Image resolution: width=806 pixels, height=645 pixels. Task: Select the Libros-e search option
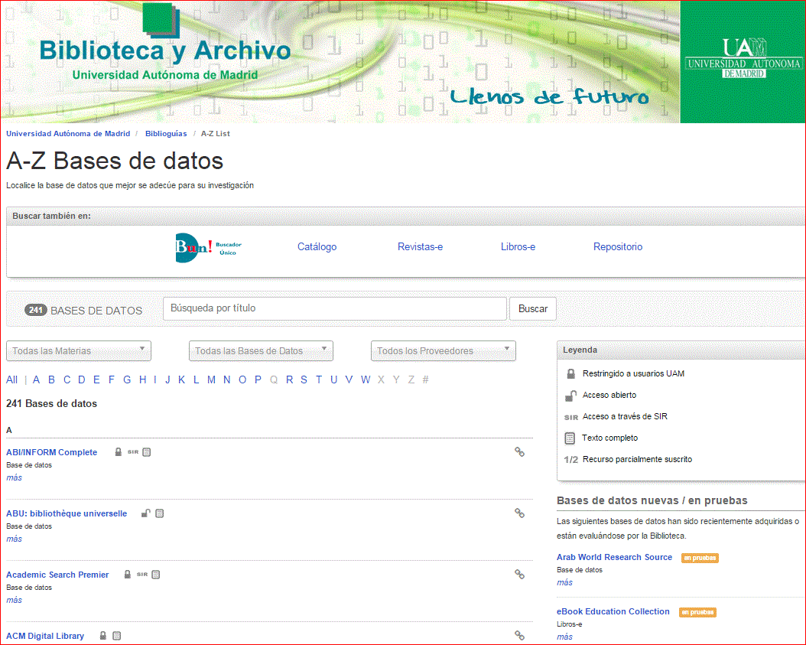click(518, 247)
